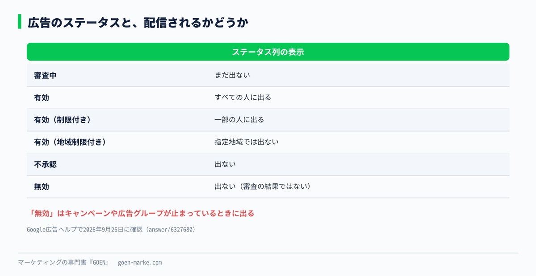Click the 指定地域では出ない cell
Viewport: 536px width, 276px height.
tap(247, 142)
